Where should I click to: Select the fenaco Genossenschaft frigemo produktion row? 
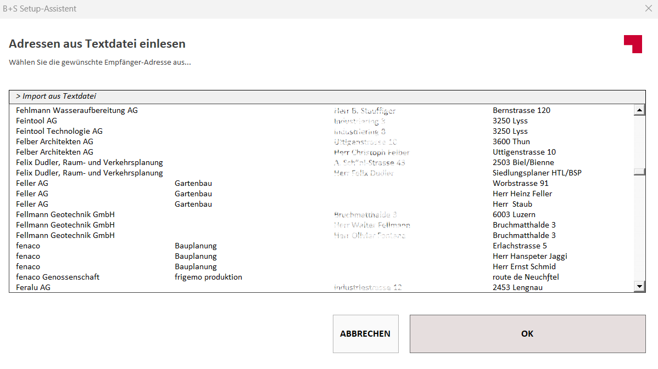pos(321,277)
